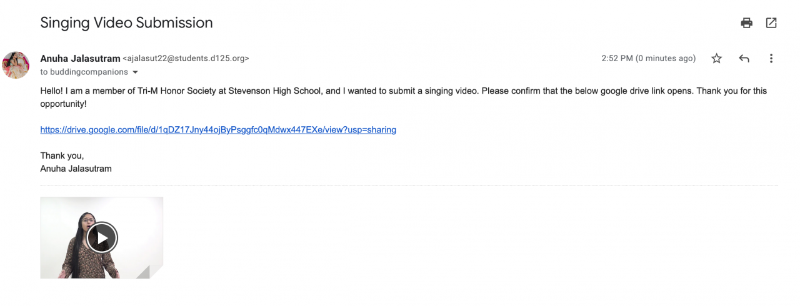Click the sender name in the email header
The height and width of the screenshot is (306, 800).
pos(80,59)
